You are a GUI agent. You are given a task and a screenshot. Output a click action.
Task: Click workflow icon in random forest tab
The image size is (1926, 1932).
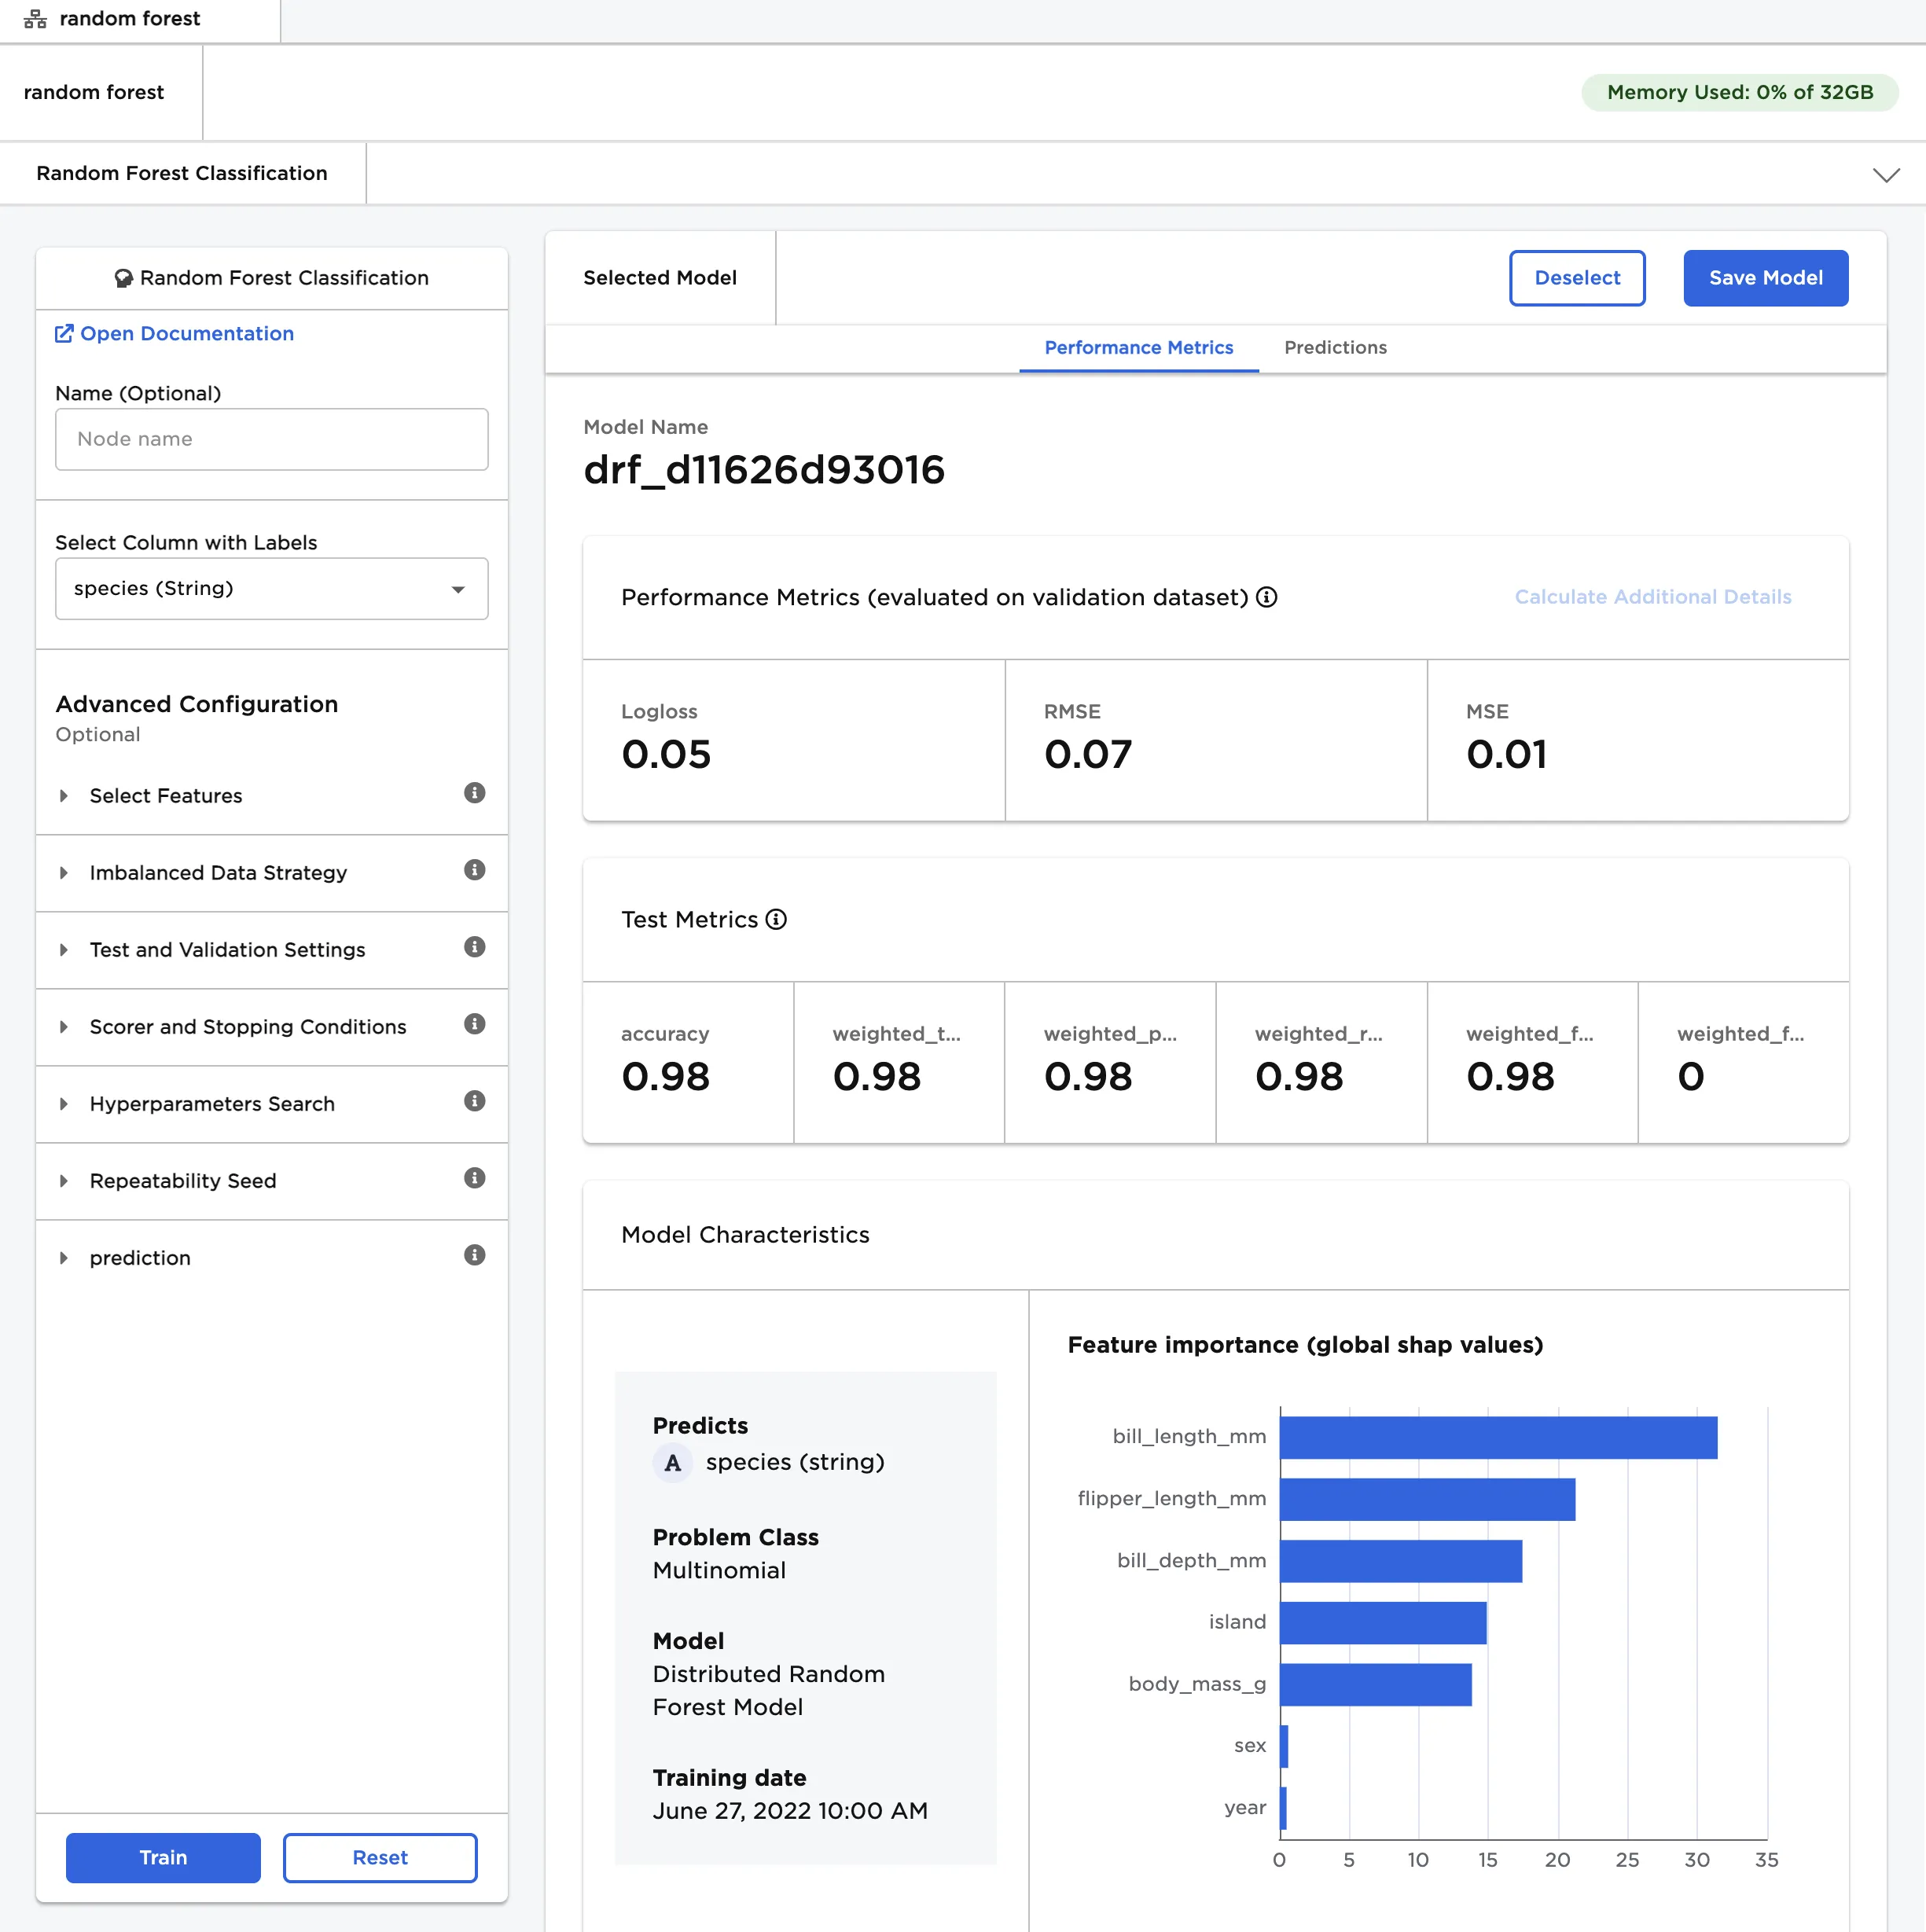click(35, 19)
